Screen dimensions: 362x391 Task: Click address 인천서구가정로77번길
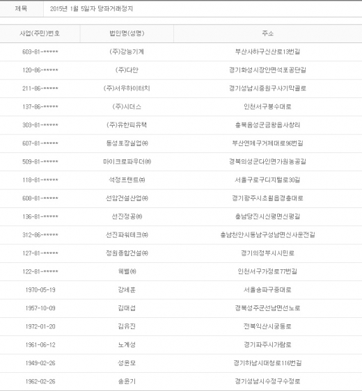click(x=268, y=271)
